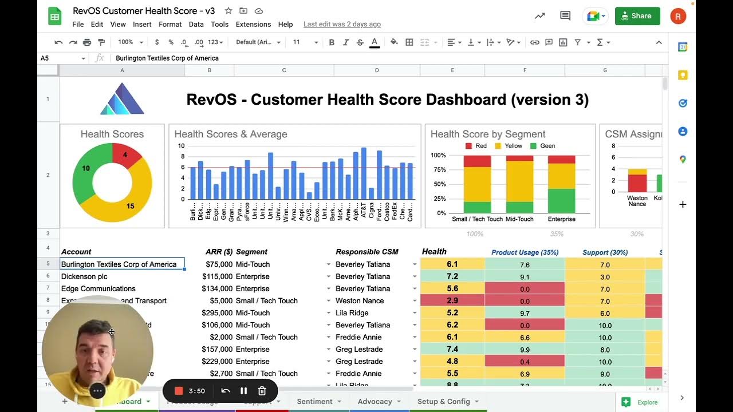
Task: Click the green Share button
Action: 637,16
